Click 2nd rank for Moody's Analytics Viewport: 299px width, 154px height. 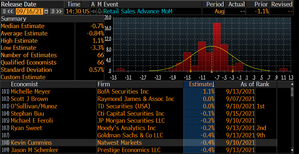261,128
